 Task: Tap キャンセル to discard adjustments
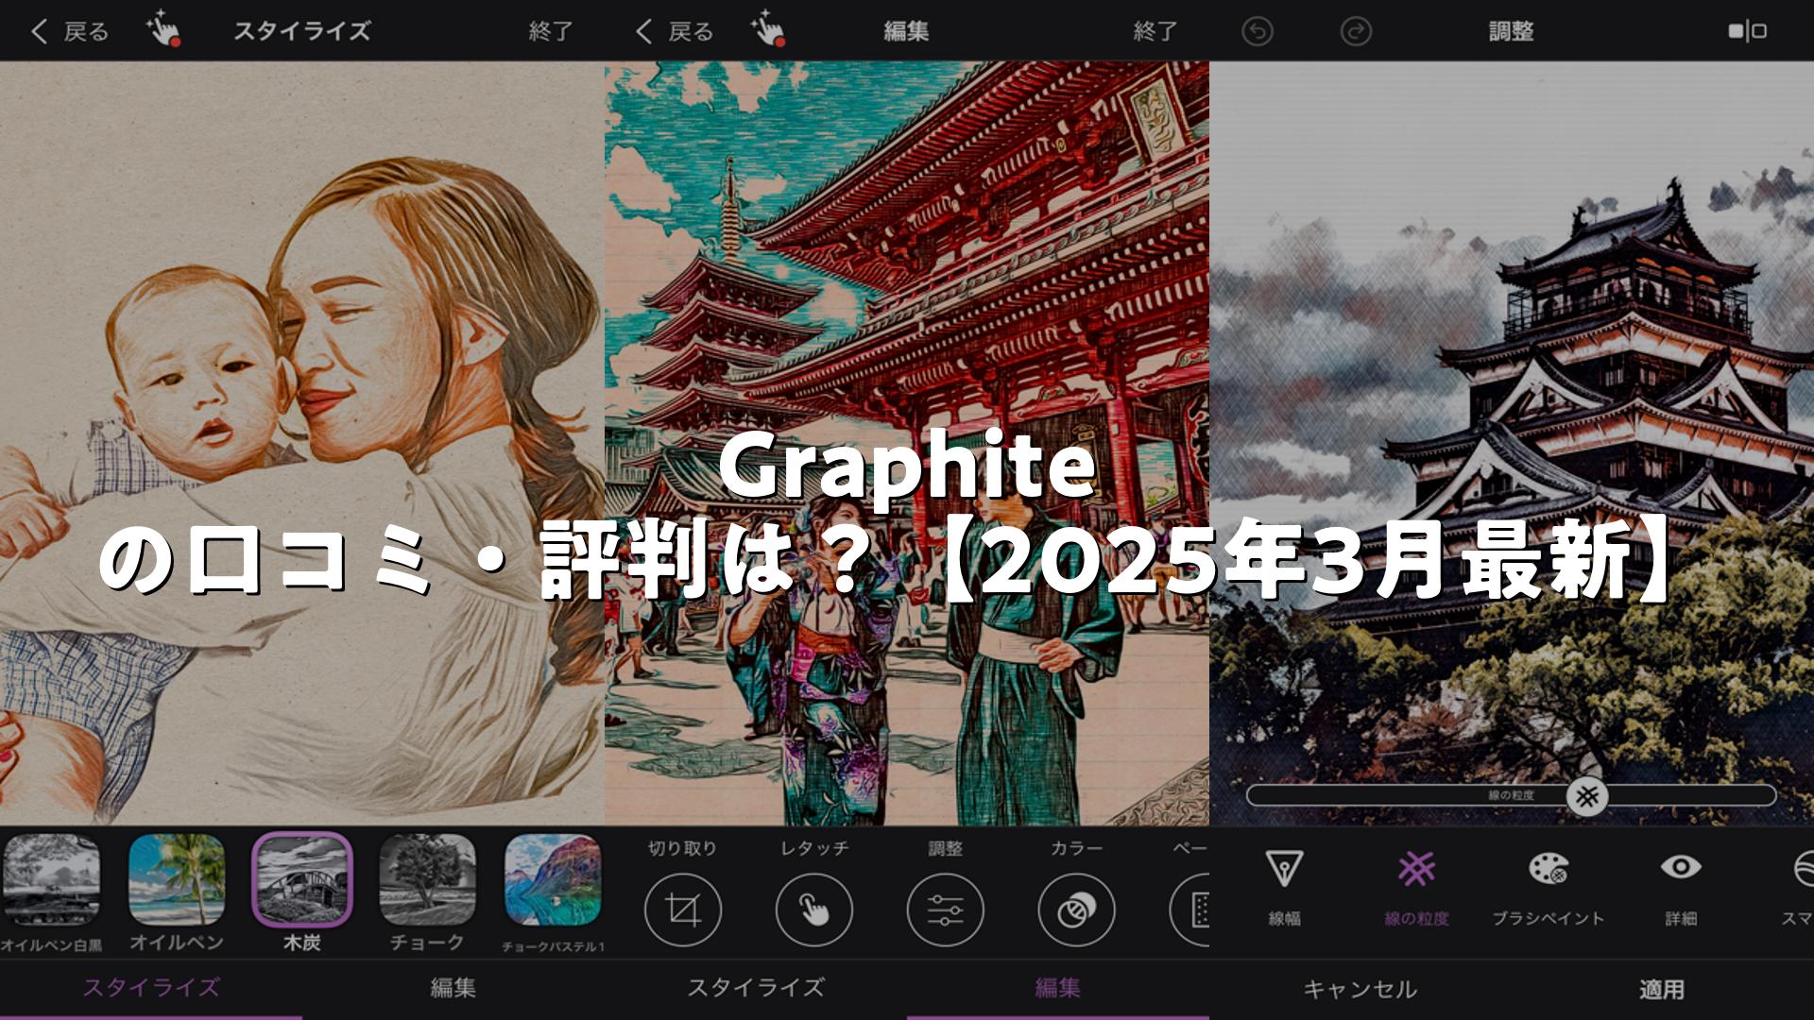(1360, 990)
